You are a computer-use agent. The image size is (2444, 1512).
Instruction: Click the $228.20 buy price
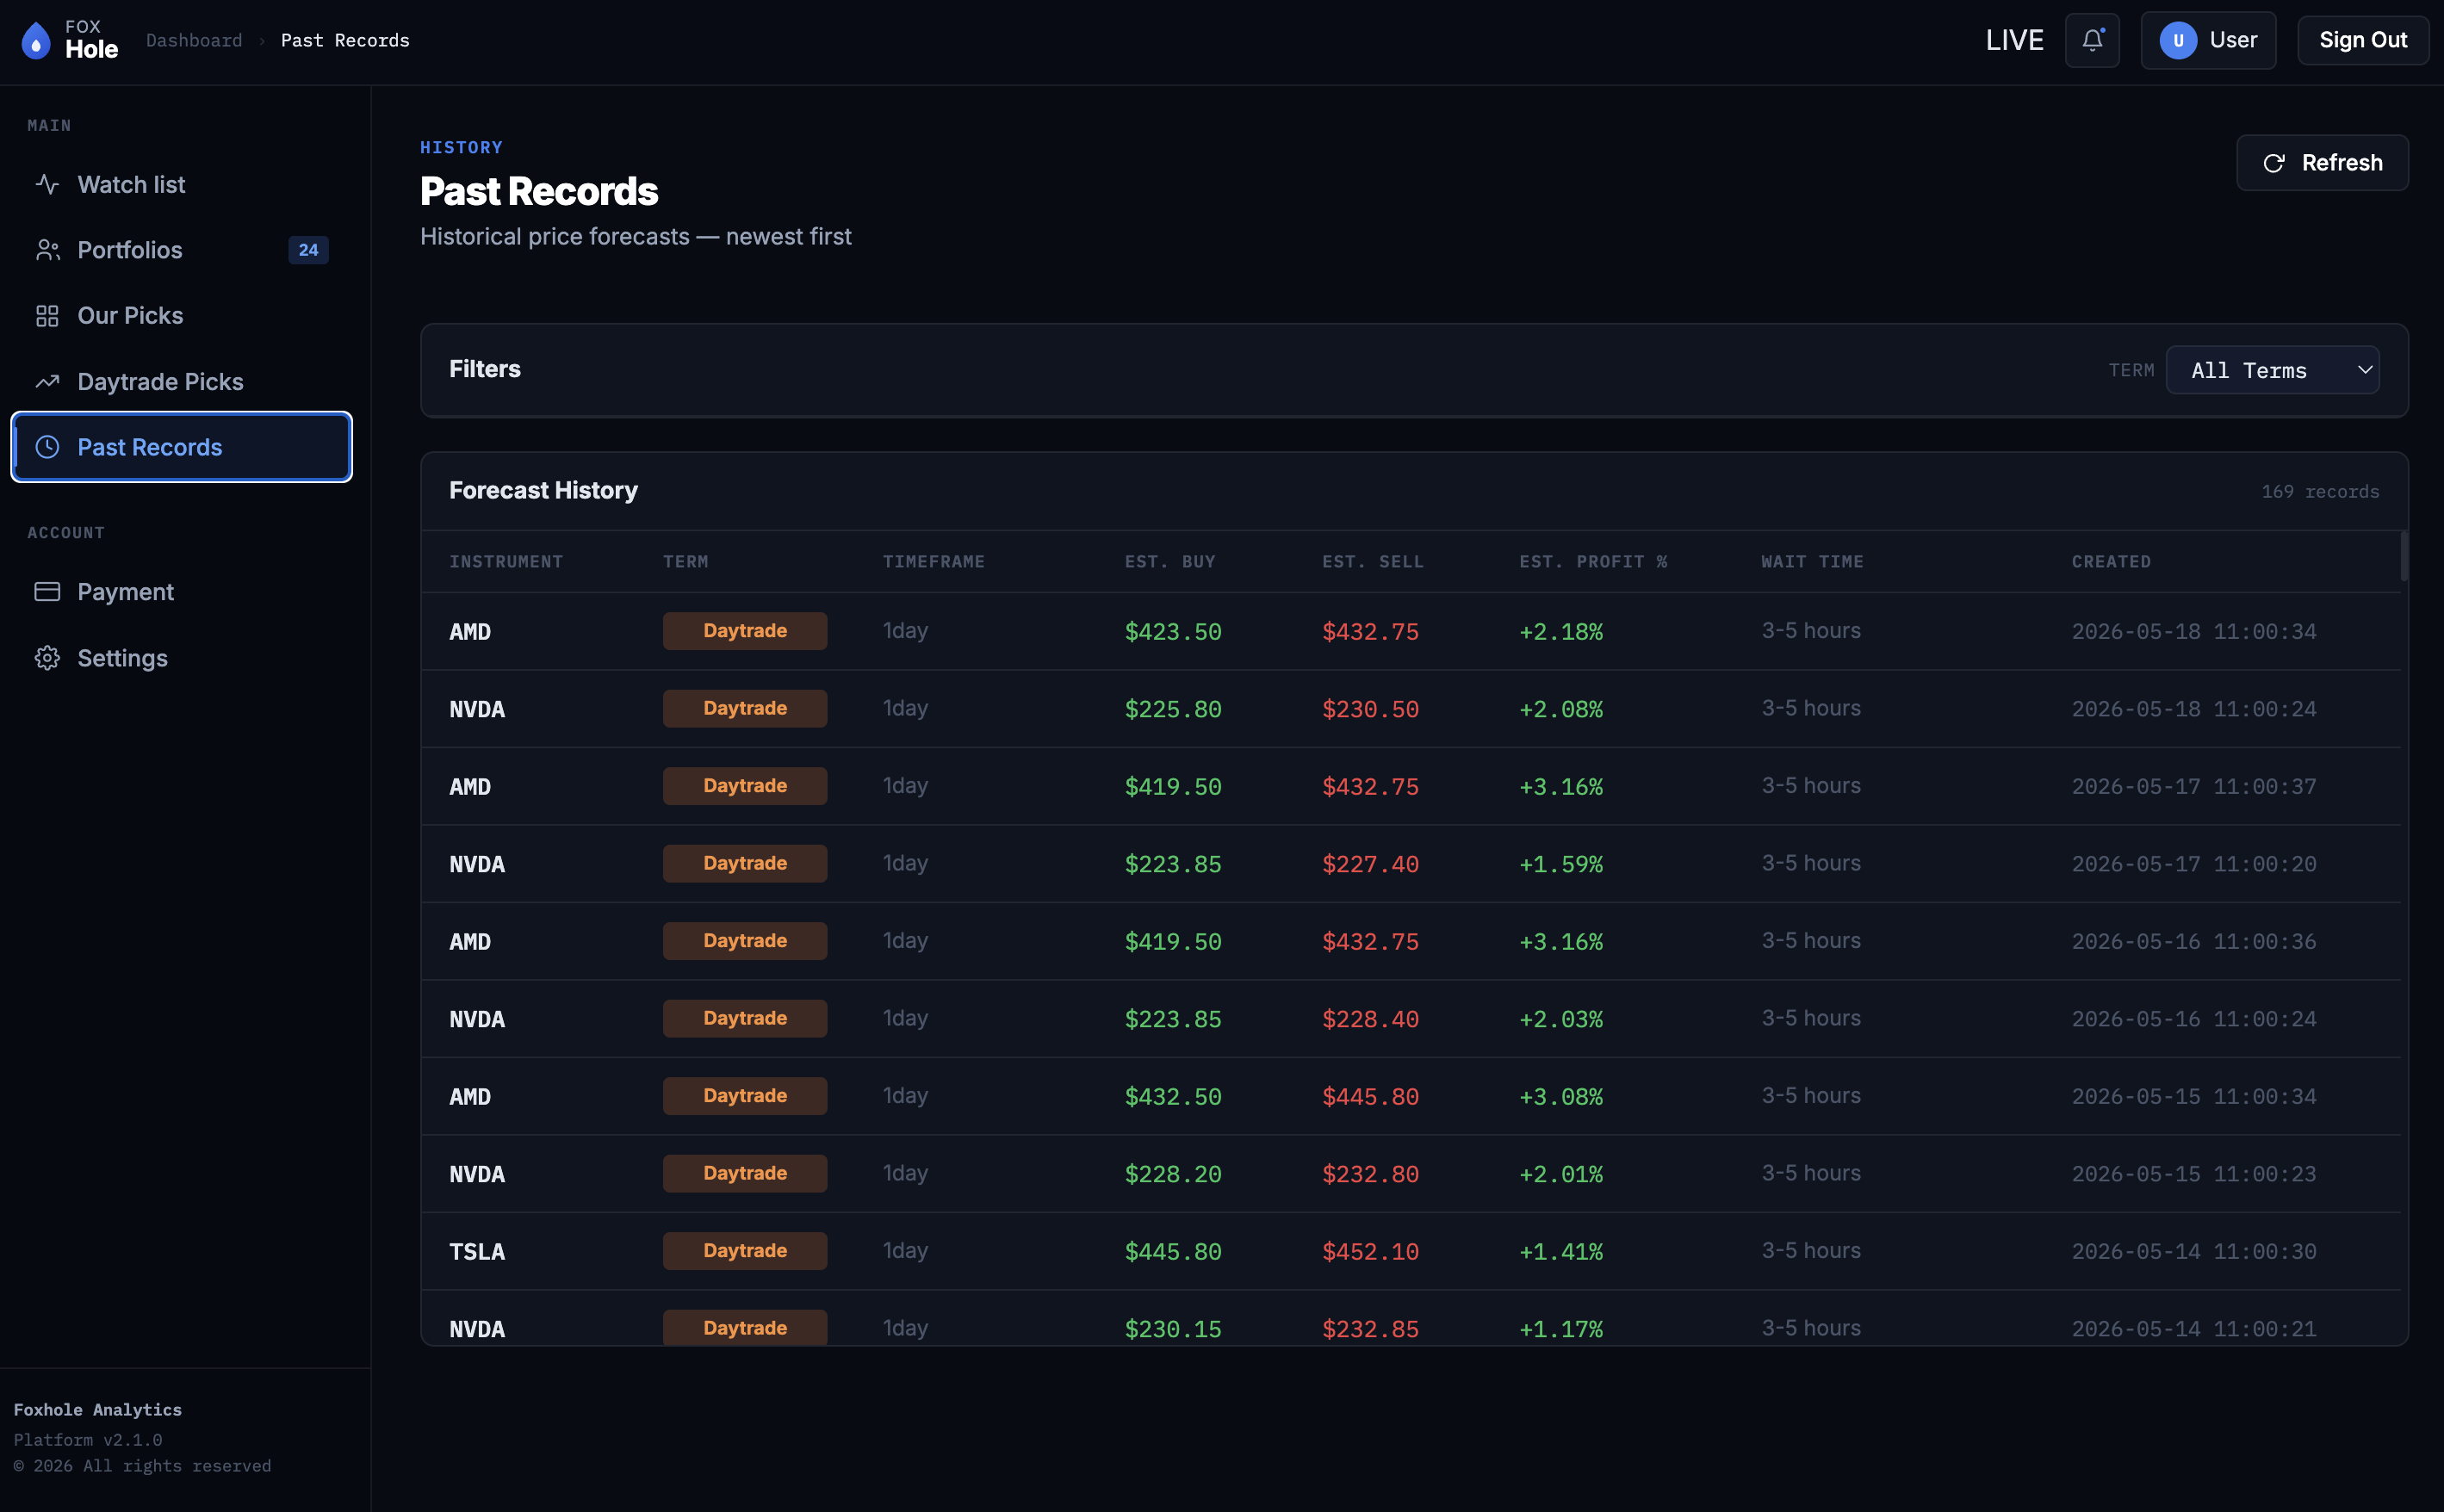pyautogui.click(x=1173, y=1174)
